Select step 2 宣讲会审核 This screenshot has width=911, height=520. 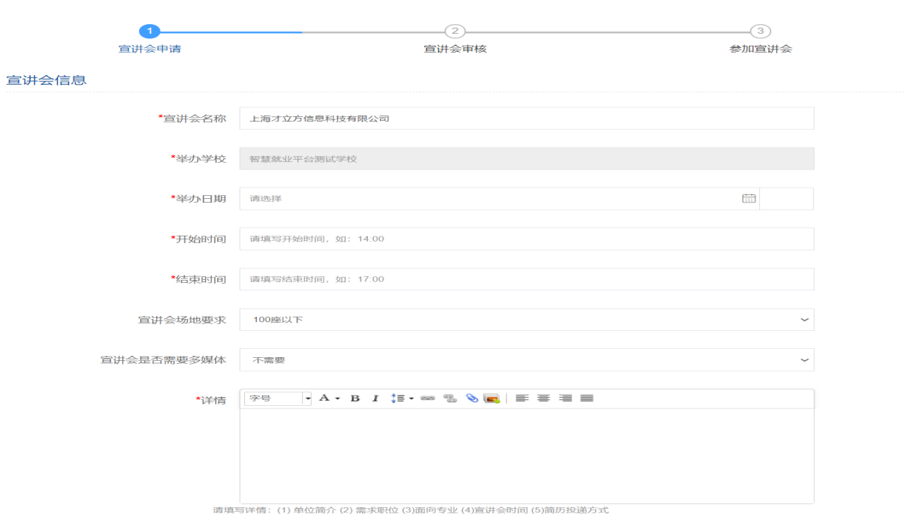point(454,32)
